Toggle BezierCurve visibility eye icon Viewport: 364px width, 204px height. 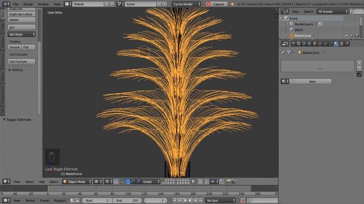tap(346, 35)
